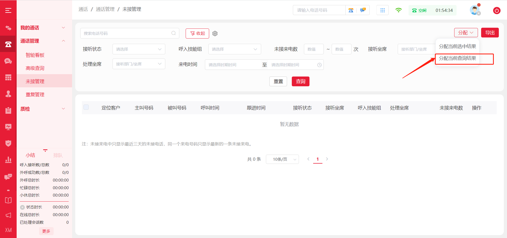
Task: Switch to the 小结 tab
Action: point(30,155)
